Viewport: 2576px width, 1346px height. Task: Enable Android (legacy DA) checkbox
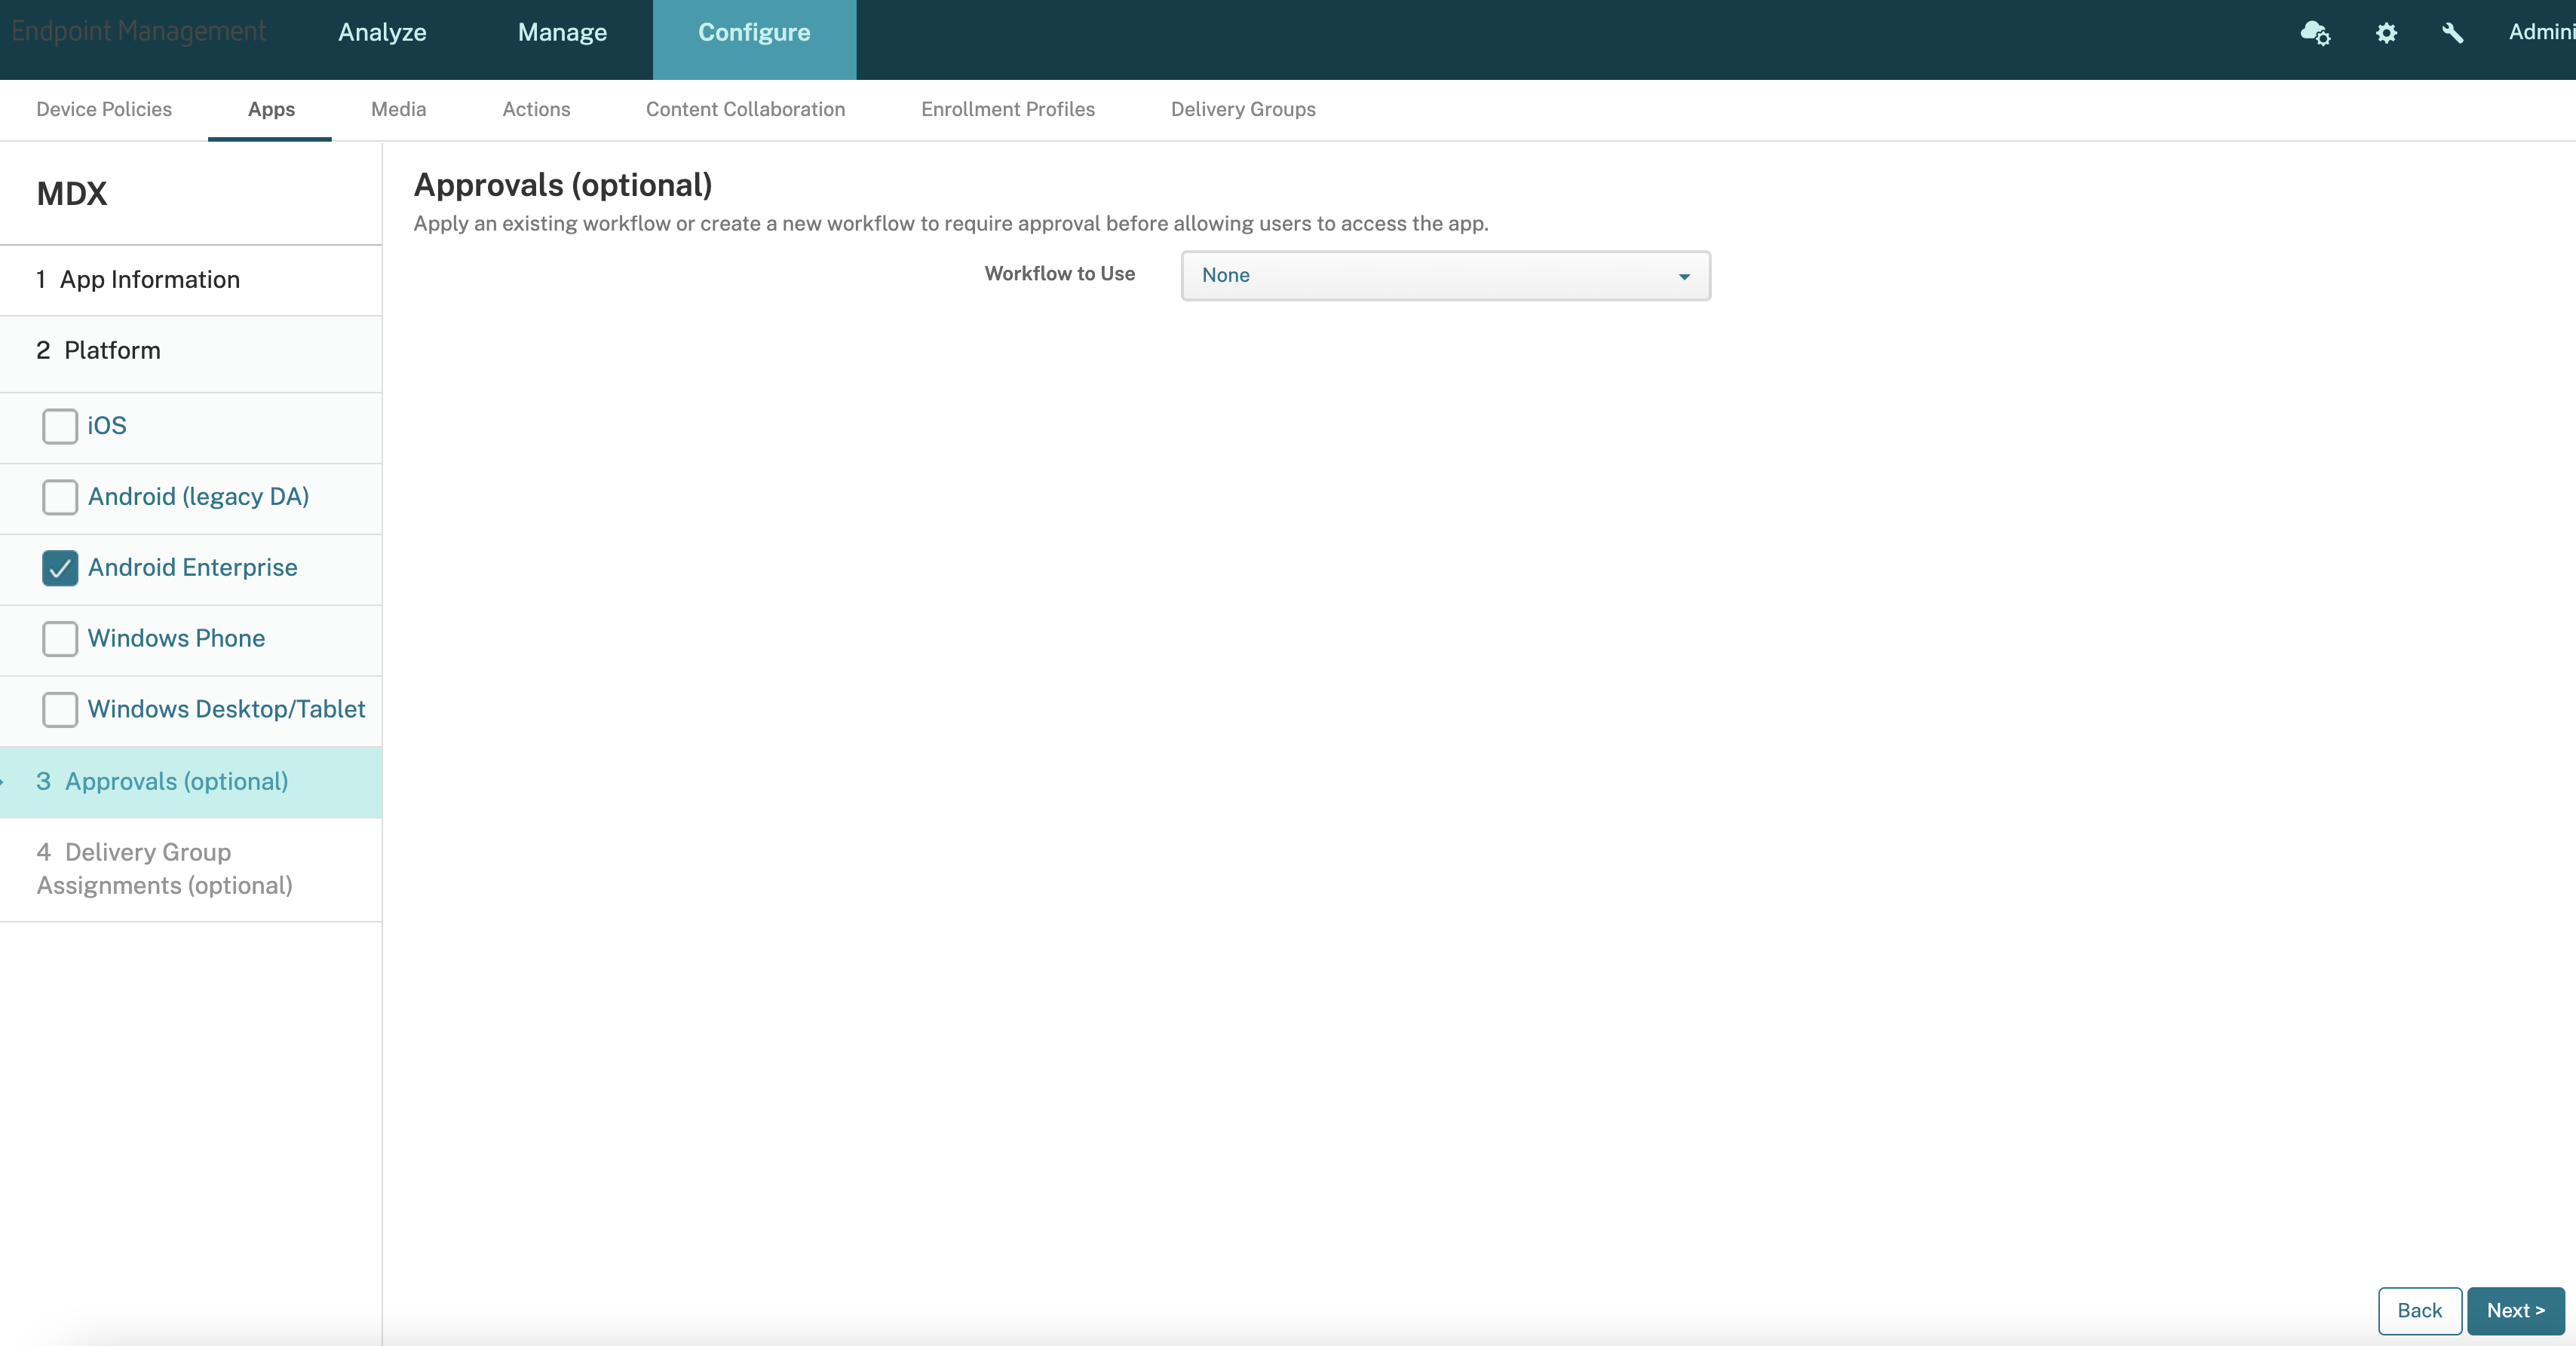pyautogui.click(x=60, y=497)
